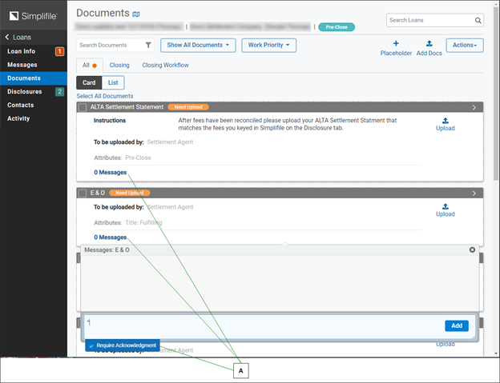Select the E & O document checkbox
The height and width of the screenshot is (383, 500).
pos(83,193)
